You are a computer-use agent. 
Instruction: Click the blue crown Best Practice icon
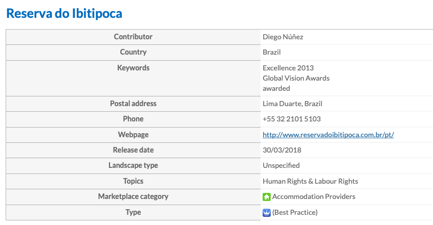point(267,213)
